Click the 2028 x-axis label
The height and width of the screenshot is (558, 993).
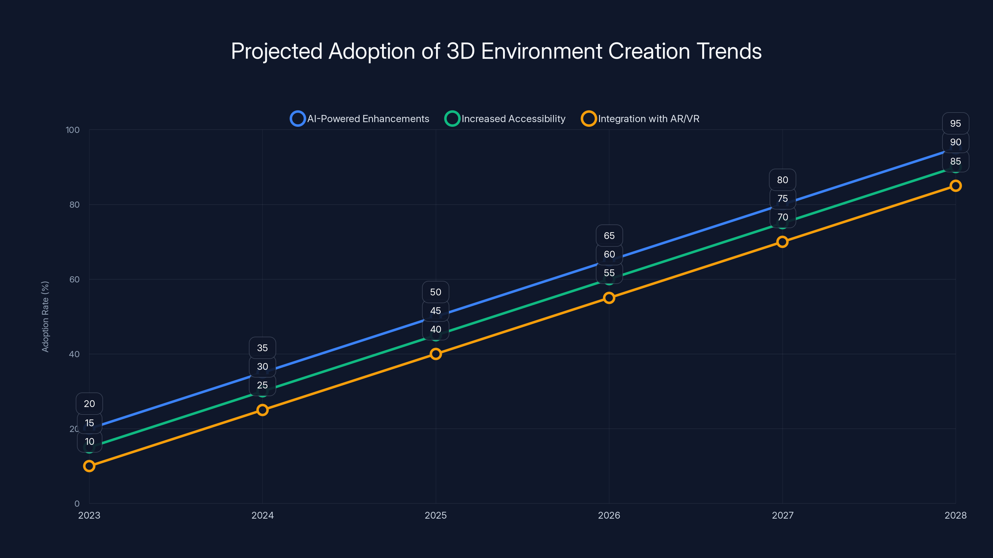(956, 515)
